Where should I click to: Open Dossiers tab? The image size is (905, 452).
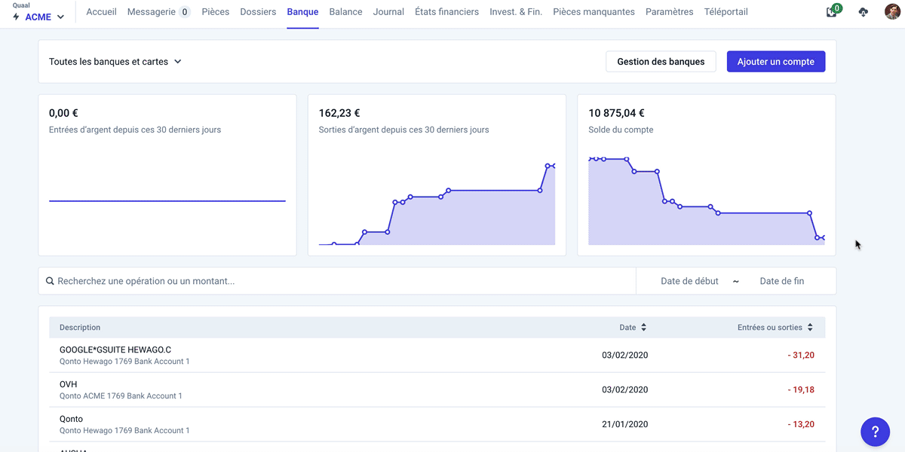click(x=258, y=12)
